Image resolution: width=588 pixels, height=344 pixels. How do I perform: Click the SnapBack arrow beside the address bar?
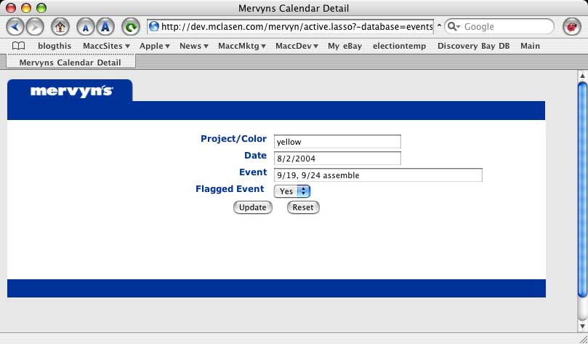coord(439,26)
